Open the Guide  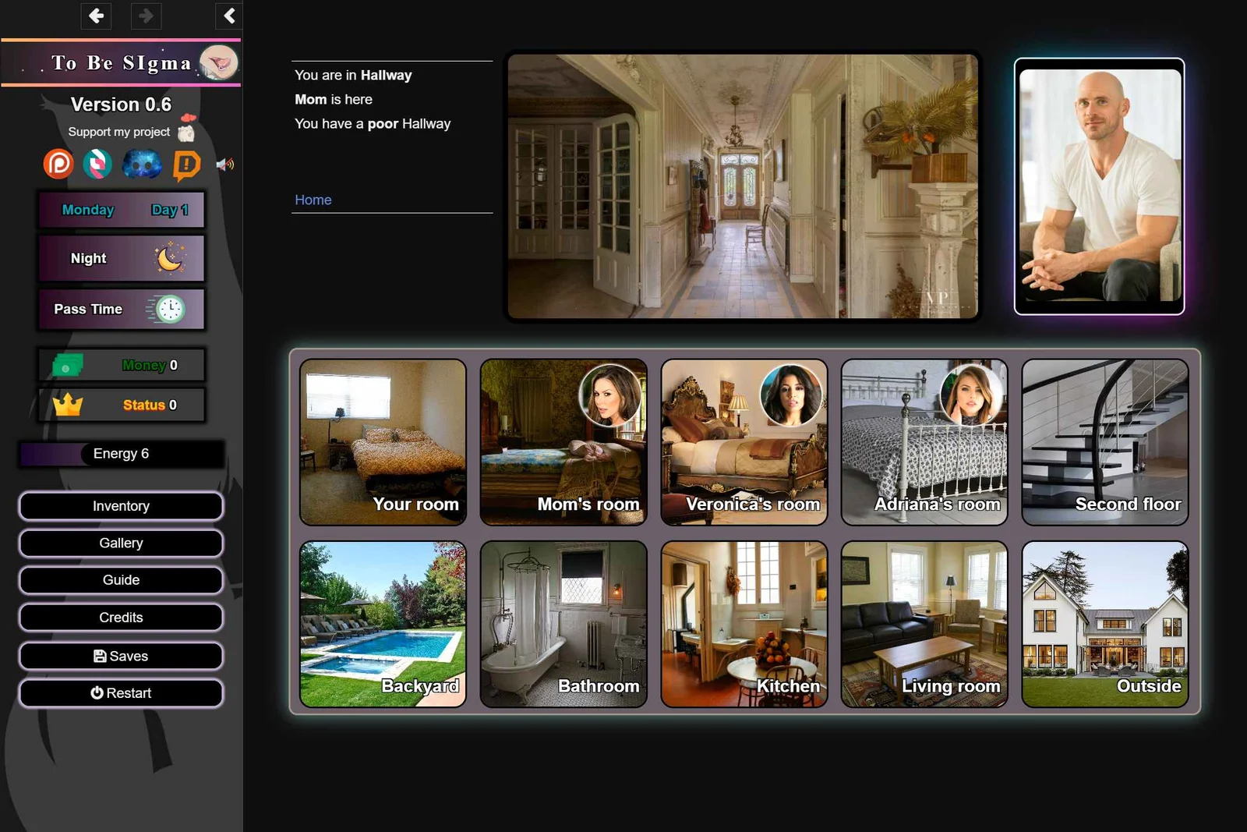pos(121,580)
